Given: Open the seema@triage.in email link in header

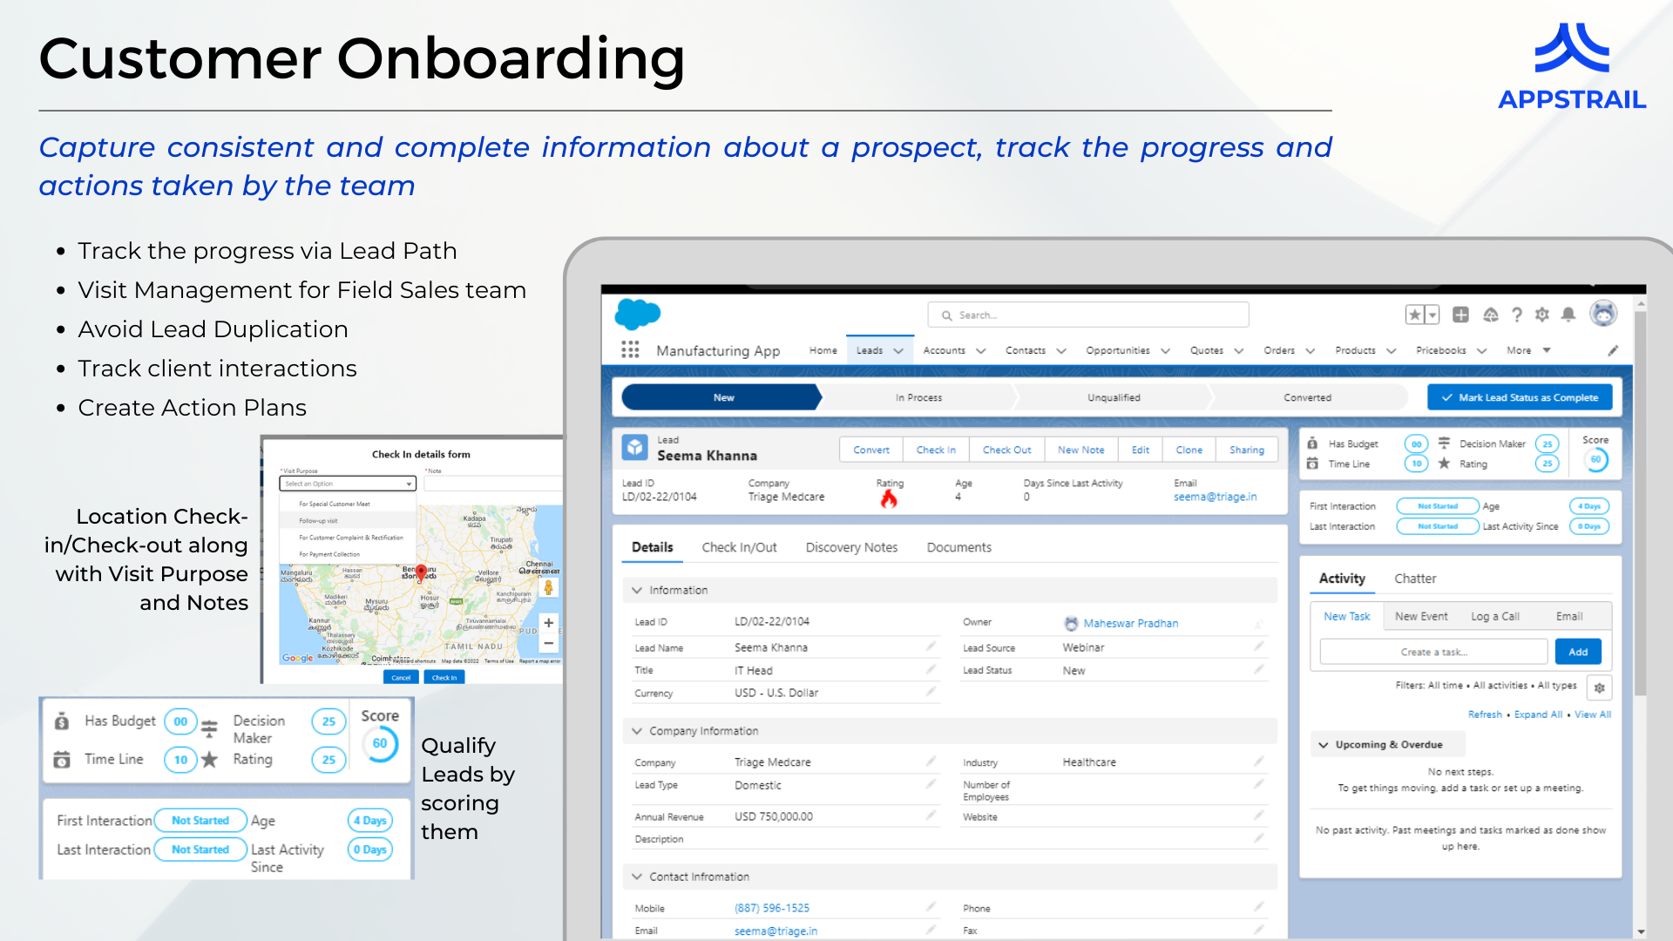Looking at the screenshot, I should point(1215,497).
